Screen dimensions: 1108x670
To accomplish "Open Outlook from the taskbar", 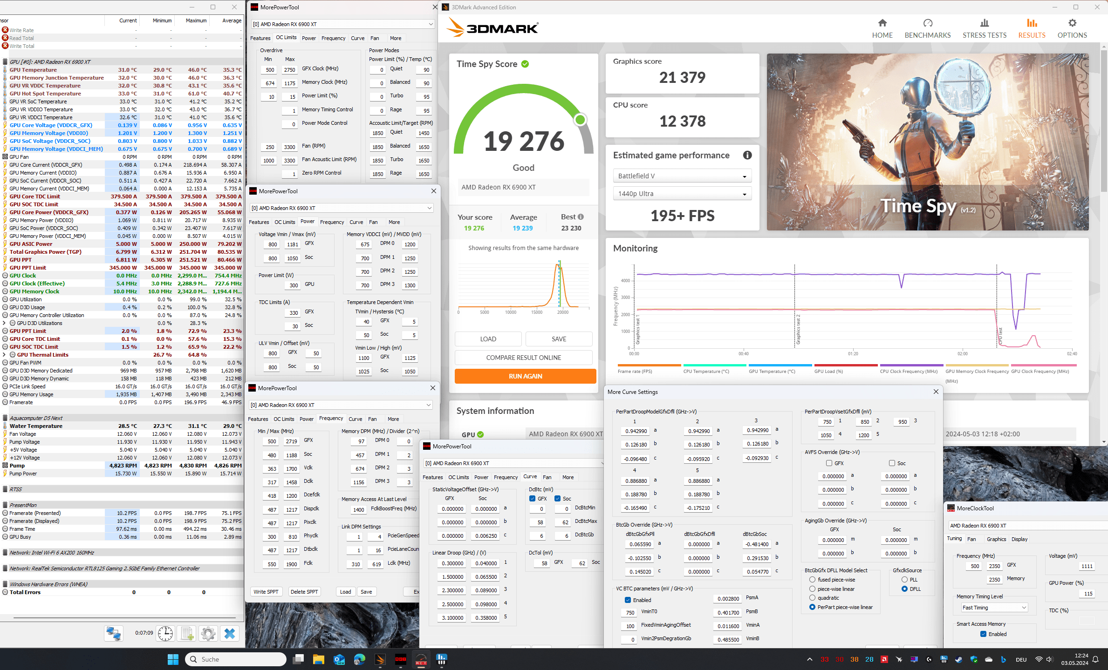I will click(339, 659).
